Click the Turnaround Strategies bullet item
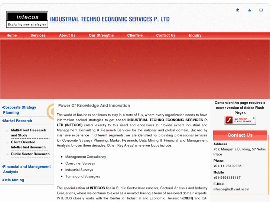This screenshot has width=270, height=202. (x=83, y=176)
